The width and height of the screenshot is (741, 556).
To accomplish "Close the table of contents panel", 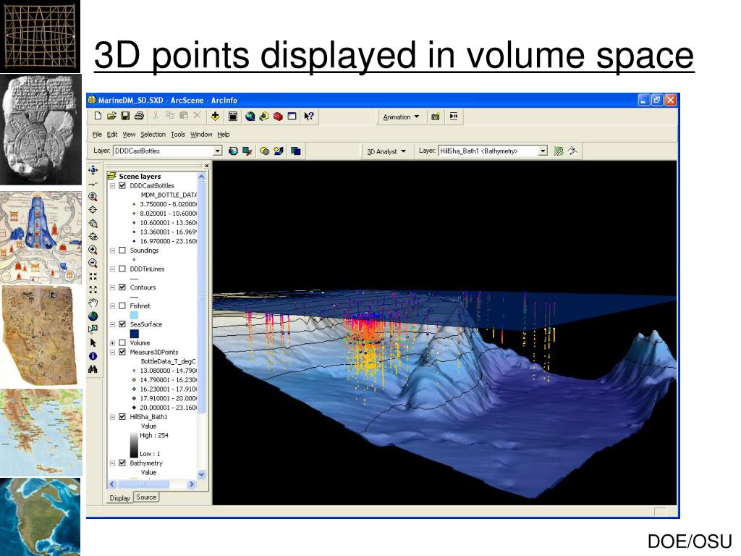I will click(x=206, y=166).
